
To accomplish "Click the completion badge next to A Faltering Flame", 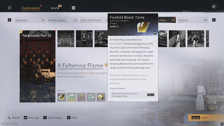I will pyautogui.click(x=106, y=65).
